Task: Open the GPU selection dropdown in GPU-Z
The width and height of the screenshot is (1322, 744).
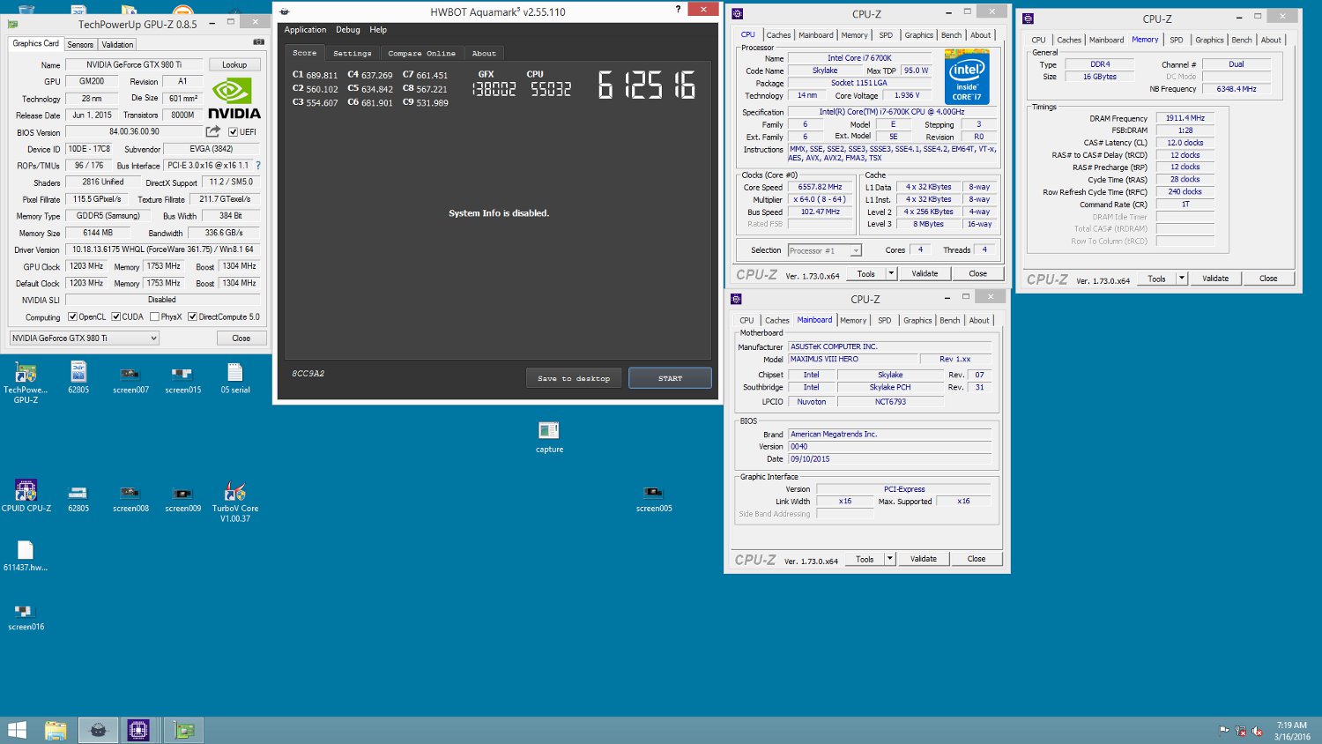Action: [84, 338]
